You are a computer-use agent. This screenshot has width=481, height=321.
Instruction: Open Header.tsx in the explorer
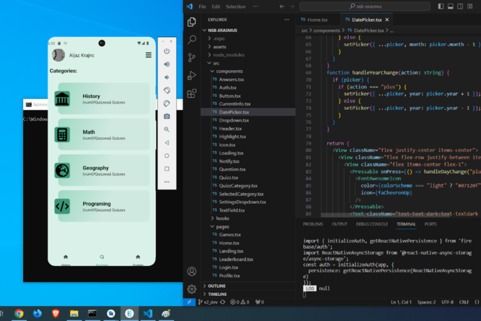tap(230, 129)
